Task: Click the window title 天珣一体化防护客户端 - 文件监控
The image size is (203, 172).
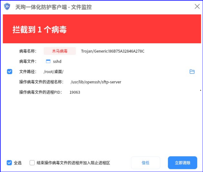Action: [54, 7]
